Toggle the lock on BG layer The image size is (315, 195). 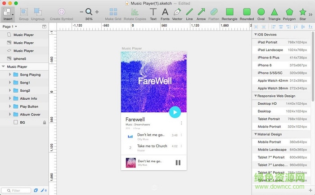tap(45, 122)
